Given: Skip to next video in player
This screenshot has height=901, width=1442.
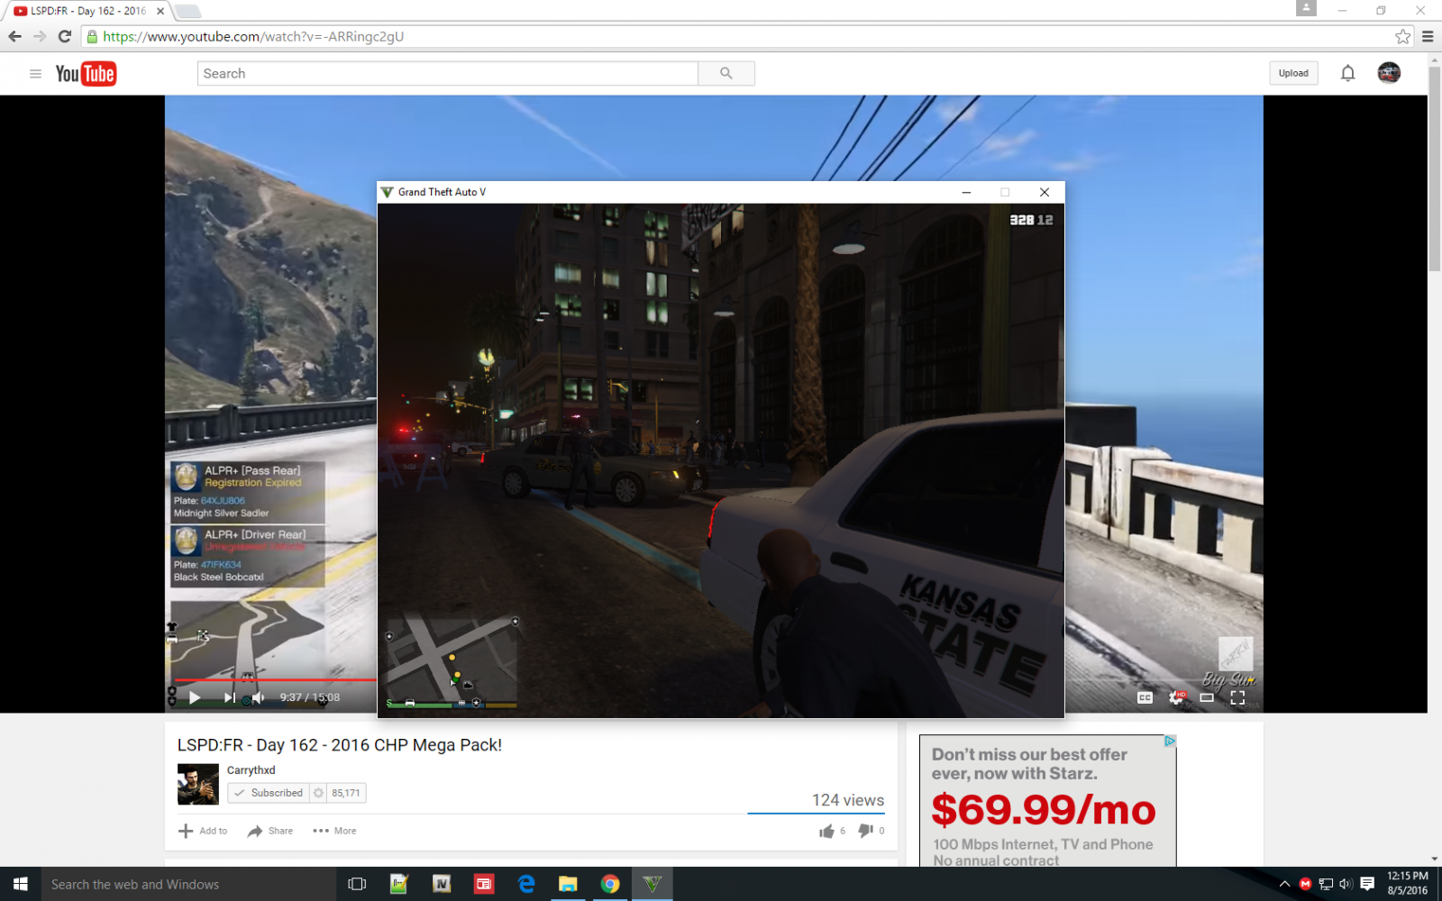Looking at the screenshot, I should click(x=229, y=697).
